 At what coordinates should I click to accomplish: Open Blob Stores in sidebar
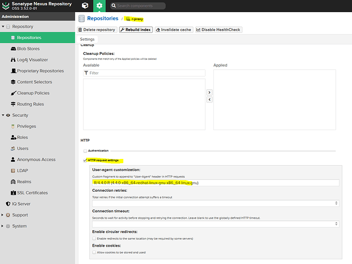tap(29, 49)
